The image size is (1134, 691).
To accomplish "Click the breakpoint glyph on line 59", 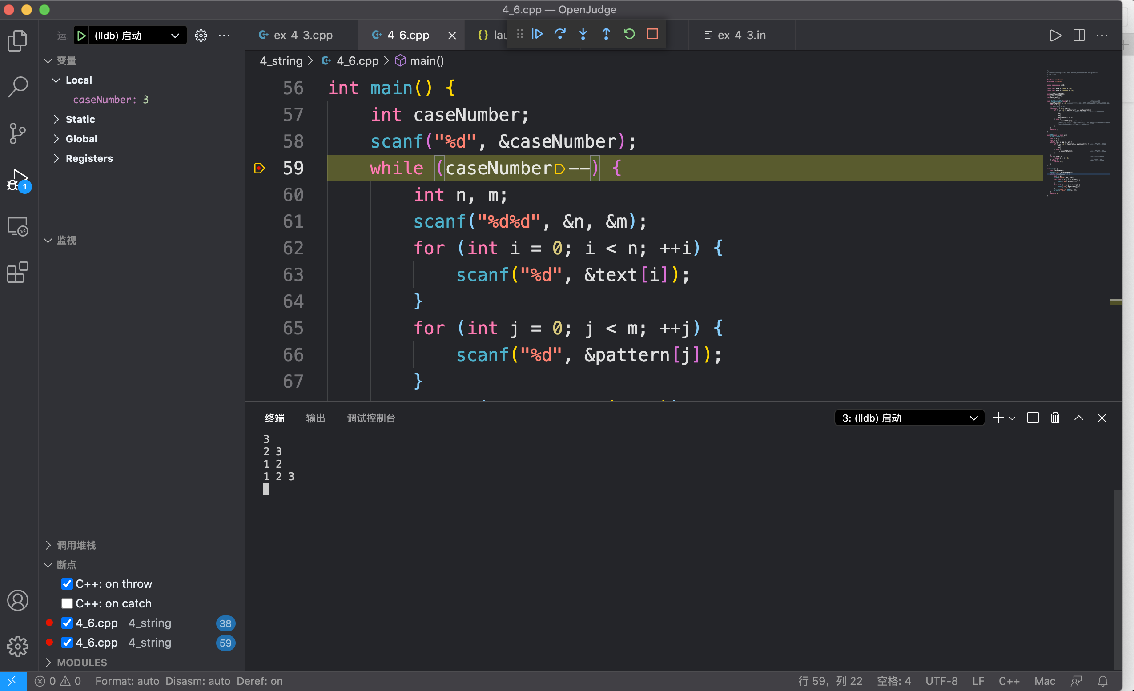I will coord(259,169).
